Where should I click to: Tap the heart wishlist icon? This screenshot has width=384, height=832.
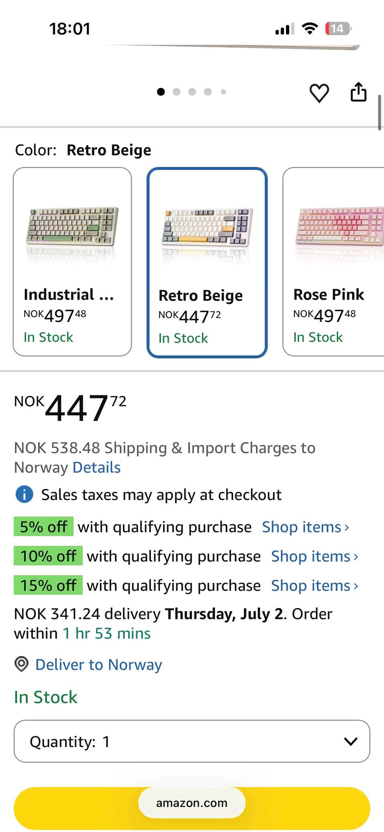(x=319, y=93)
